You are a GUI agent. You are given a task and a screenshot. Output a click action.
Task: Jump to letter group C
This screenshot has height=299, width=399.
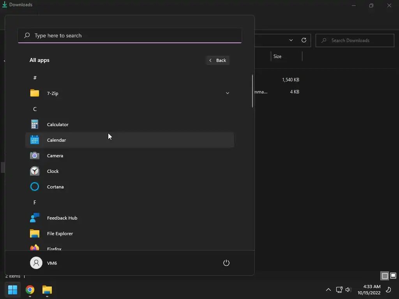(35, 109)
